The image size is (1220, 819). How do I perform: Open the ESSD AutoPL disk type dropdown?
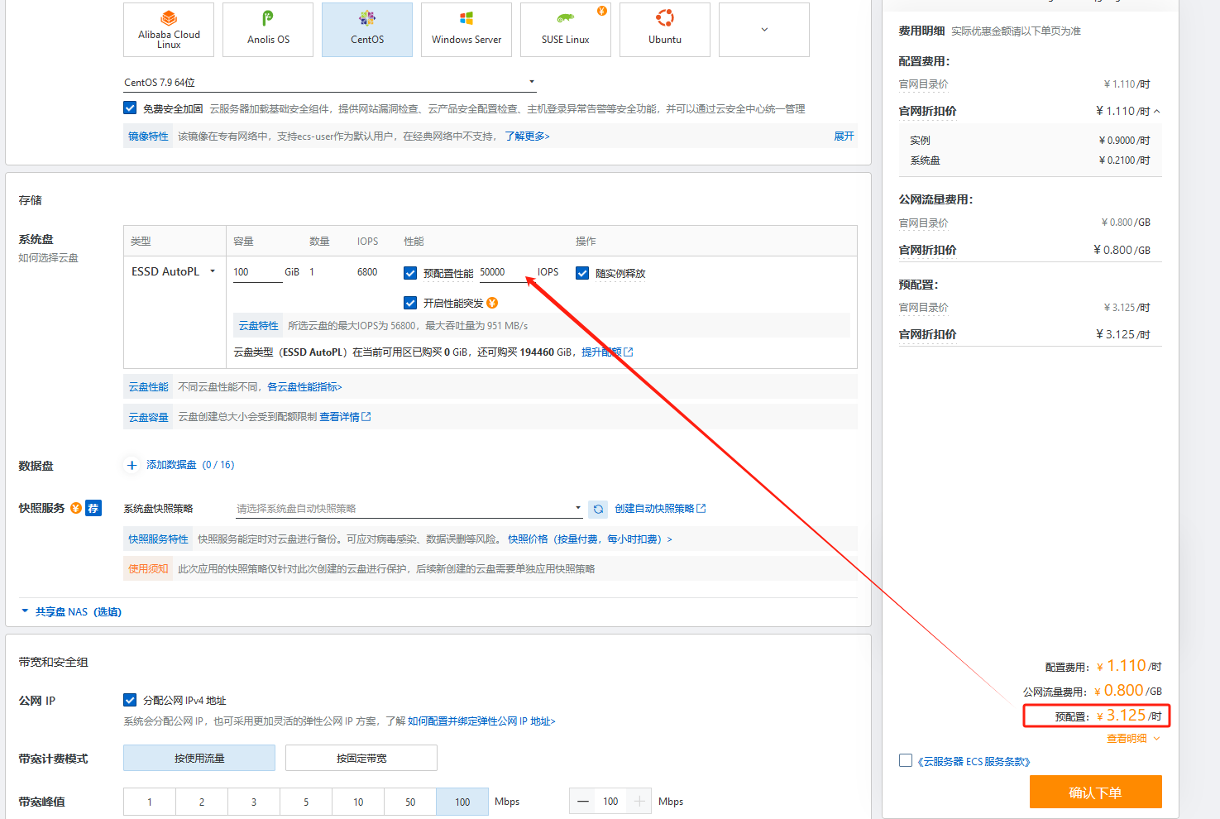173,271
